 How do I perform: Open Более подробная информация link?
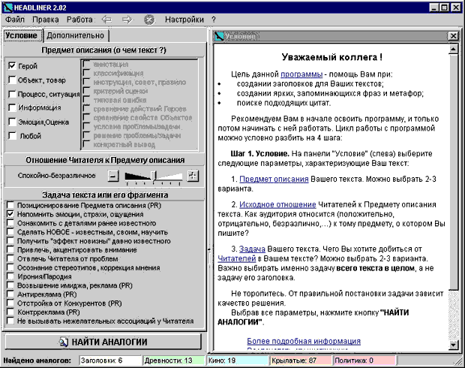[x=304, y=341]
